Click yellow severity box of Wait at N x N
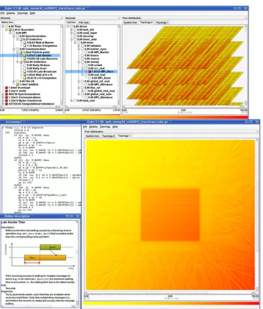This screenshot has height=309, width=263. point(25,75)
